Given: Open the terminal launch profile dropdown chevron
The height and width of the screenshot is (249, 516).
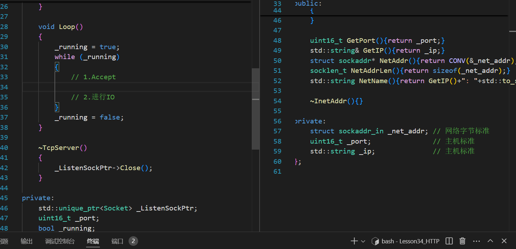Looking at the screenshot, I should coord(363,242).
